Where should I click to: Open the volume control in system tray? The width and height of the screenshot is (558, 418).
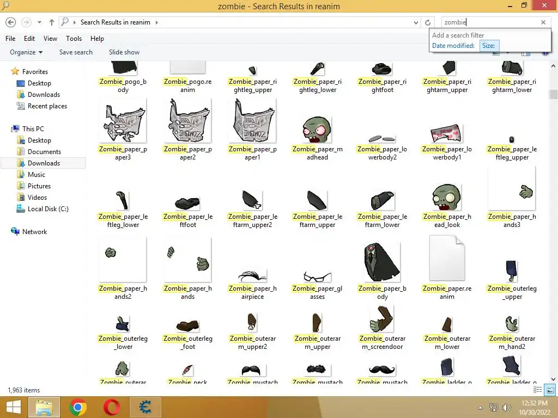pos(507,408)
